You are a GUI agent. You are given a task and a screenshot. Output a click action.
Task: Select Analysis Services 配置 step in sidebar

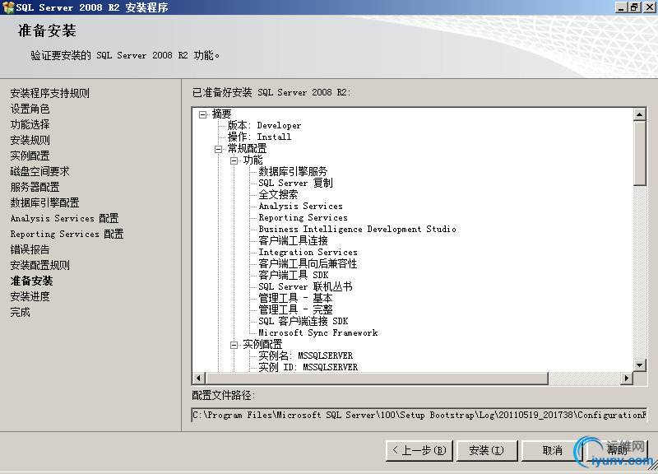(65, 218)
